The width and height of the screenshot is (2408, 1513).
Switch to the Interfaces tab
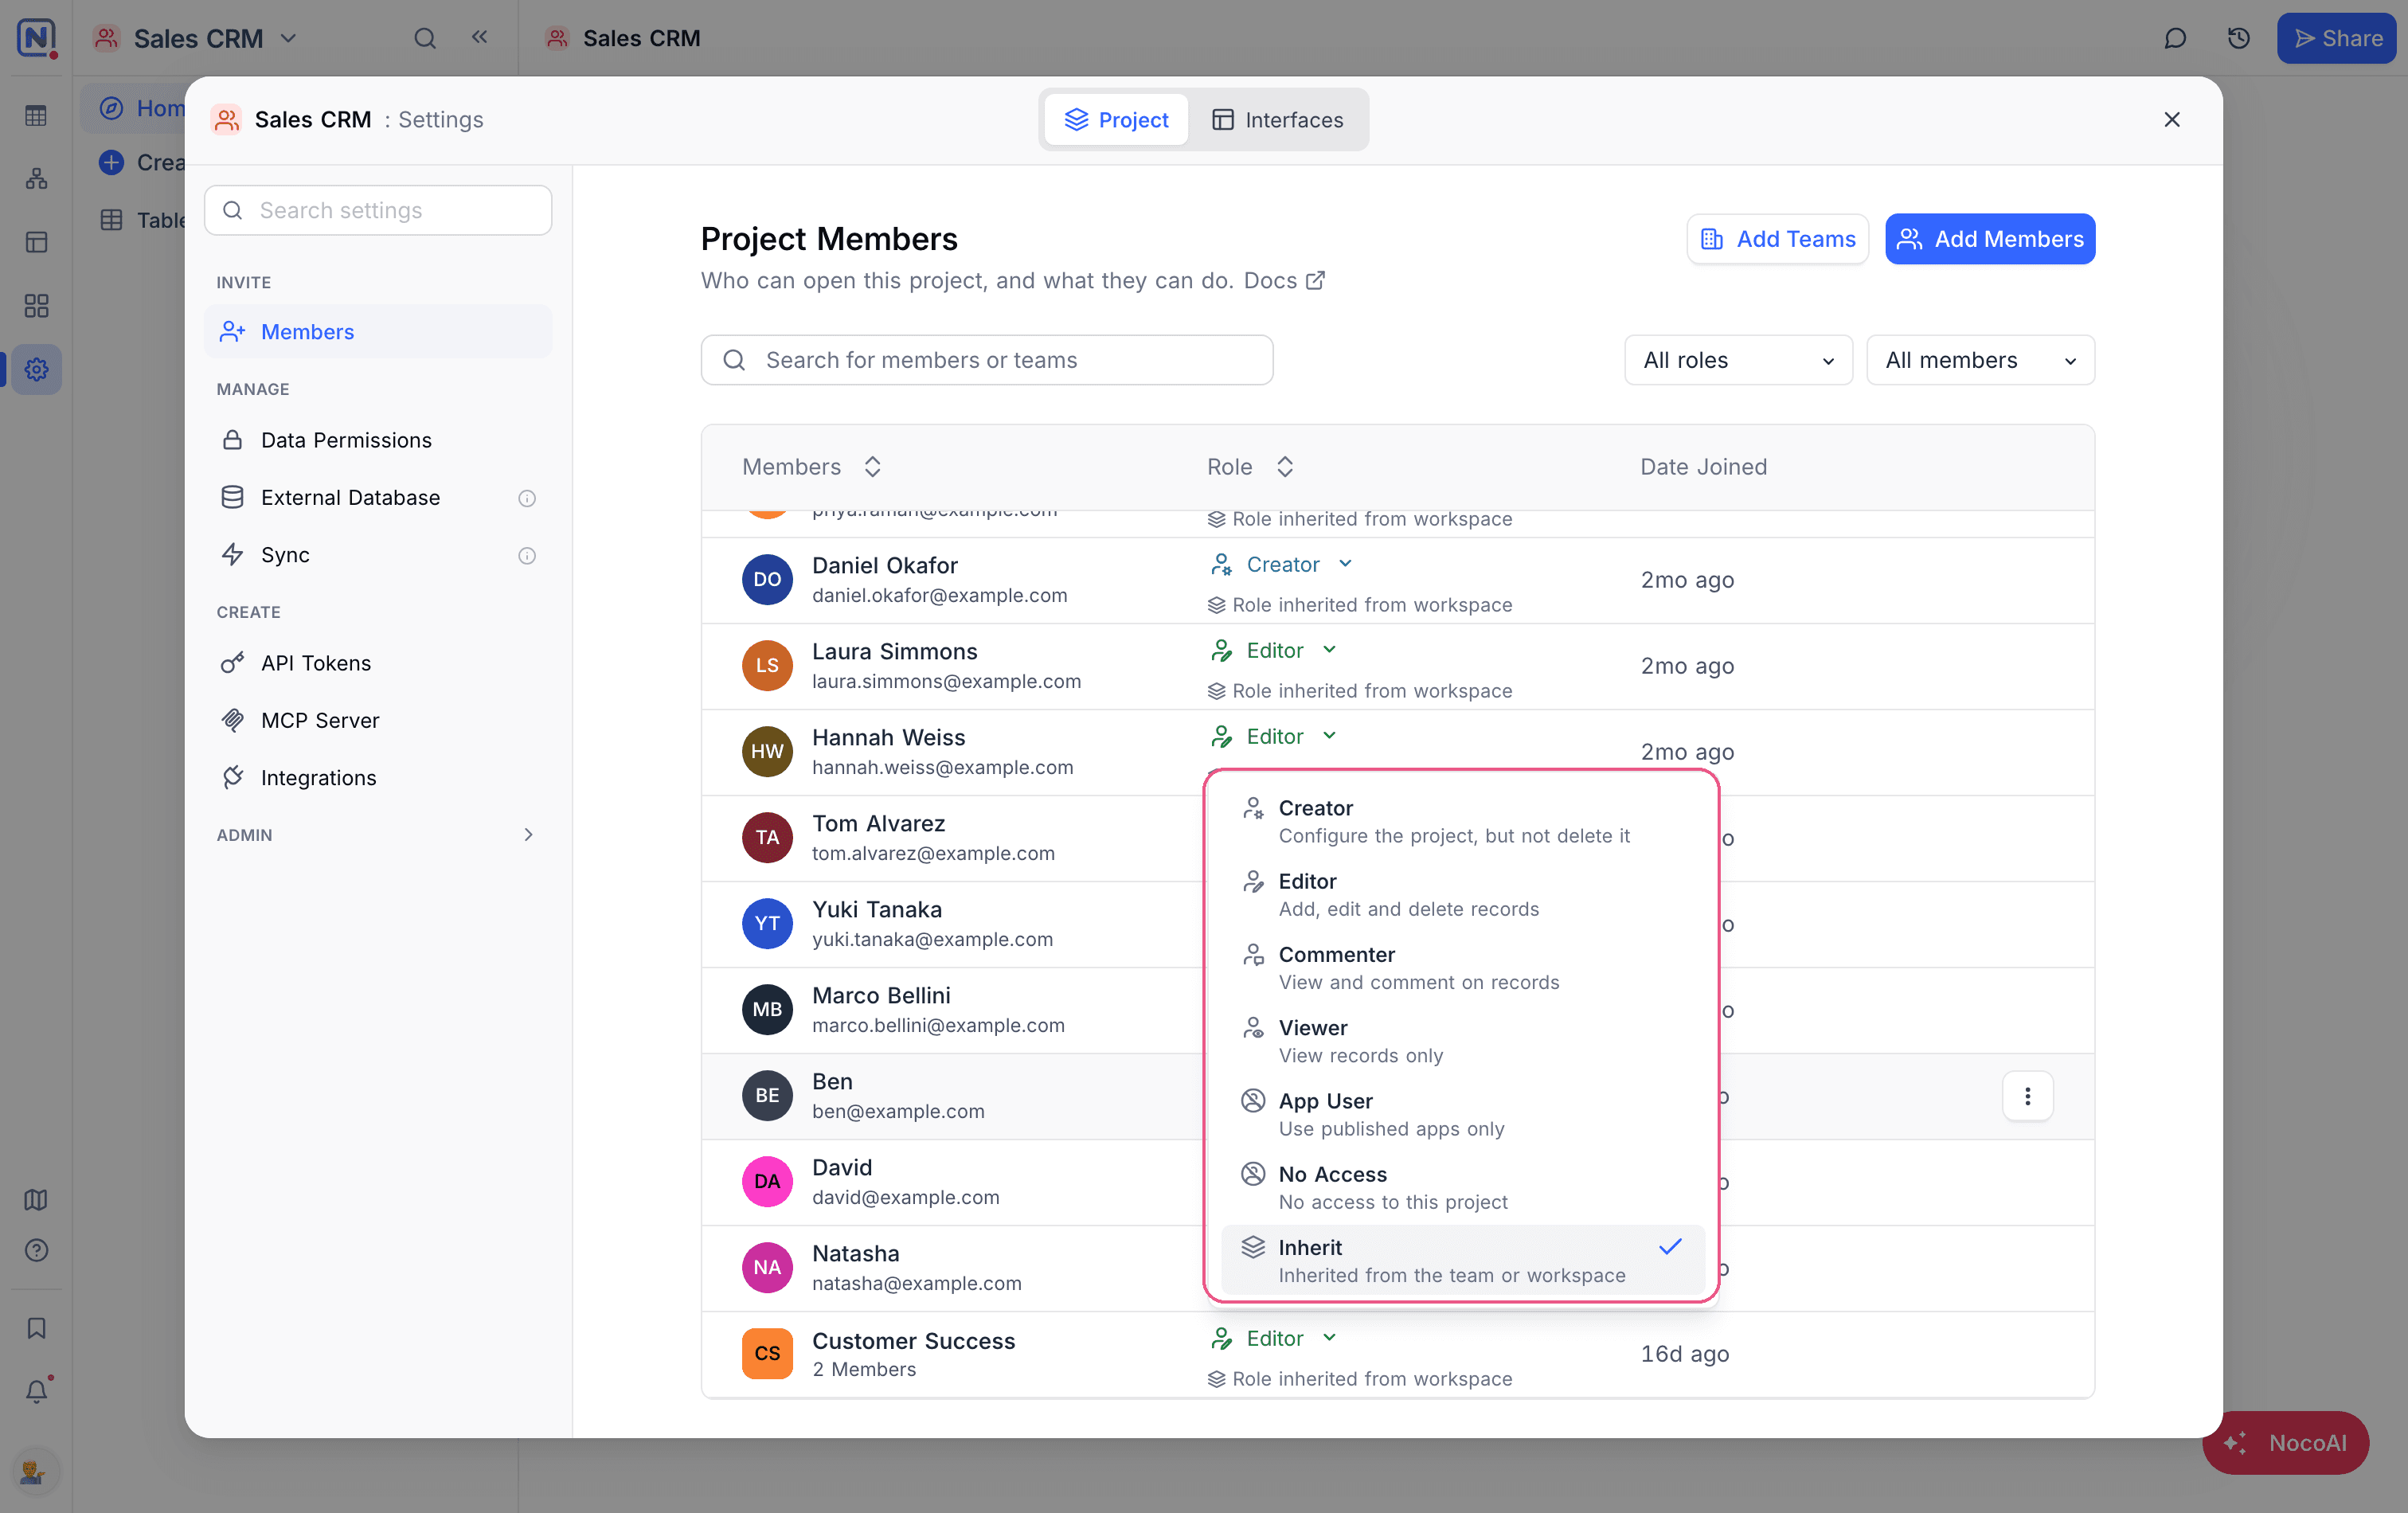coord(1278,120)
